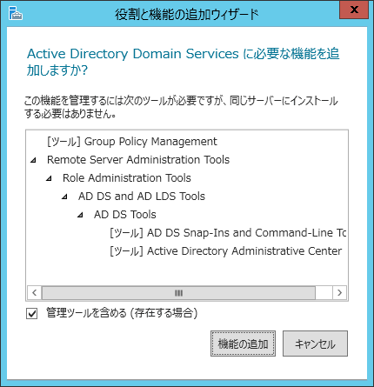
Task: Select AD DS Snap-Ins and Command-Line item
Action: pyautogui.click(x=228, y=233)
